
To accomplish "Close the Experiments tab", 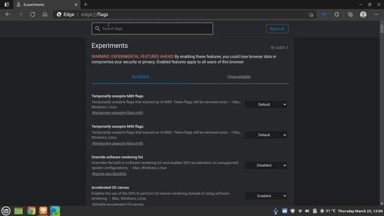I will 76,4.
